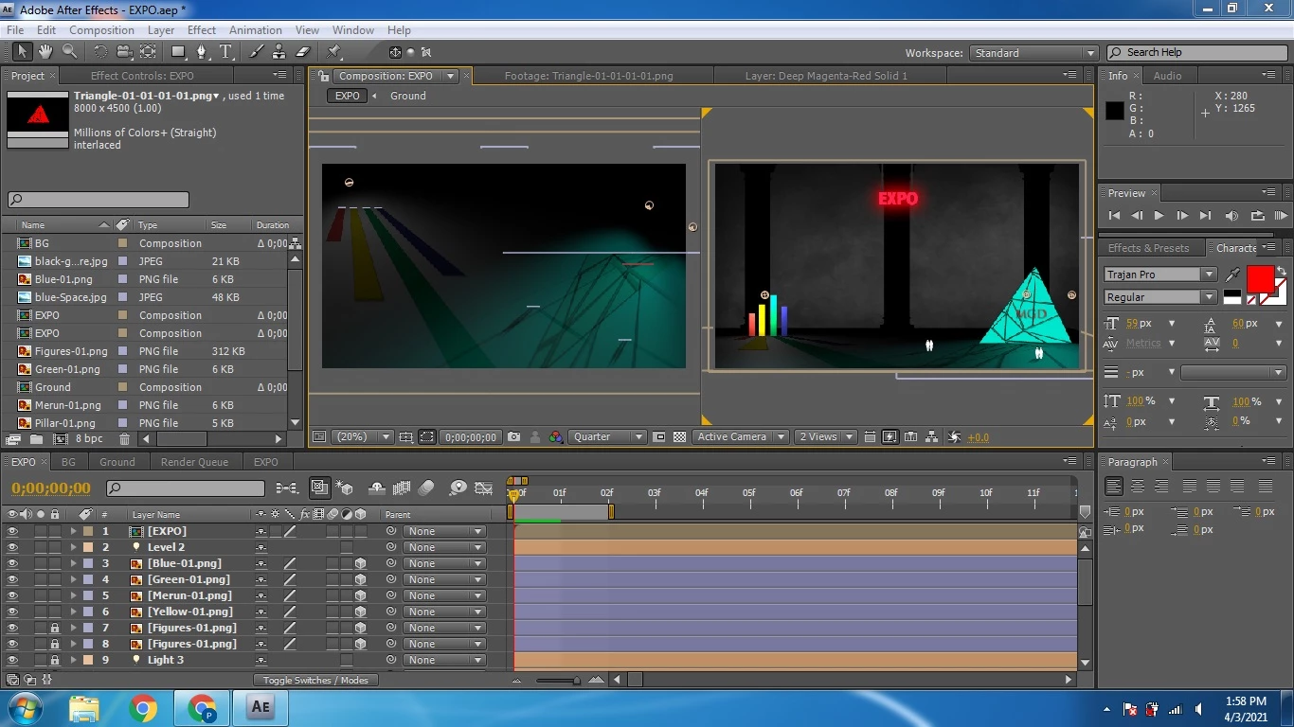Open Chrome from the Windows taskbar

point(143,708)
